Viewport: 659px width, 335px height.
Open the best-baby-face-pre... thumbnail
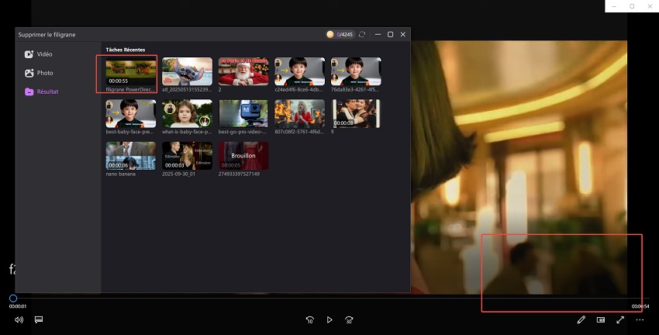pyautogui.click(x=131, y=113)
